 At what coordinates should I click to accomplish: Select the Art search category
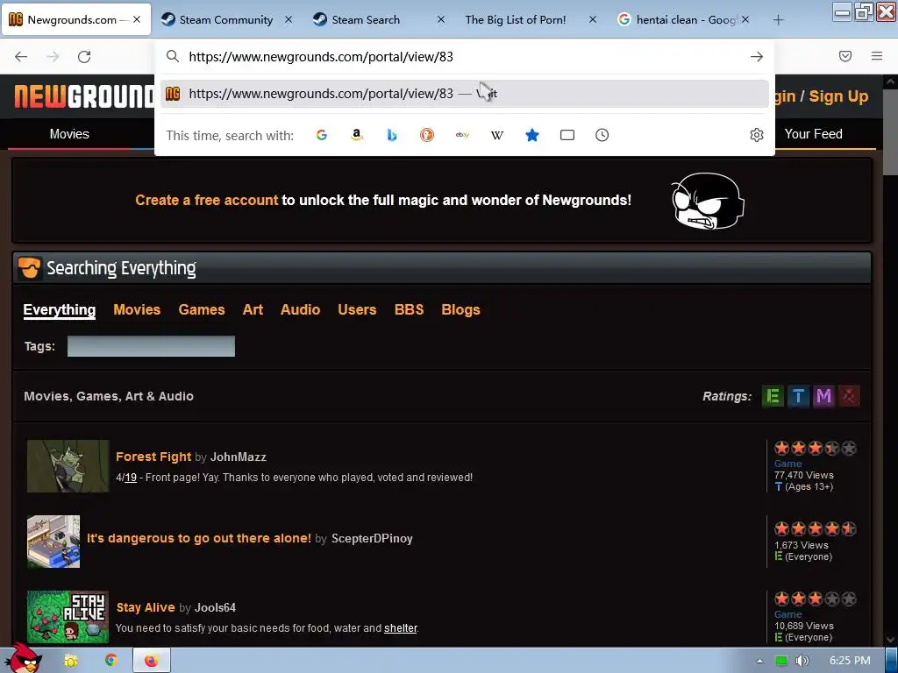(253, 309)
